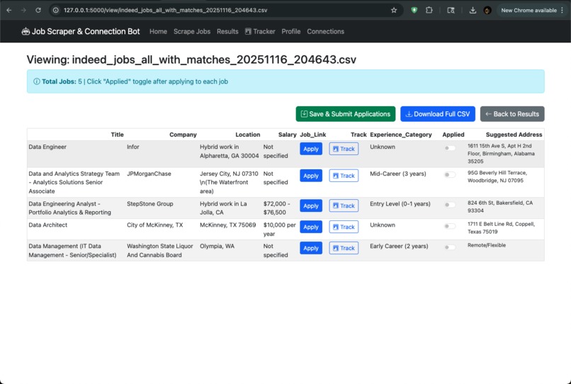
Task: Toggle Applied for Washington State Liquor row
Action: tap(450, 247)
